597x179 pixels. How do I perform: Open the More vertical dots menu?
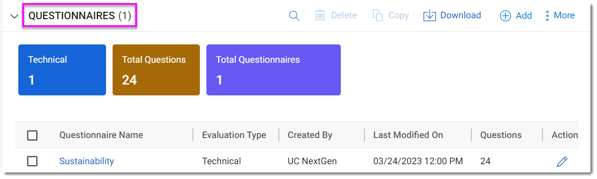tap(547, 16)
